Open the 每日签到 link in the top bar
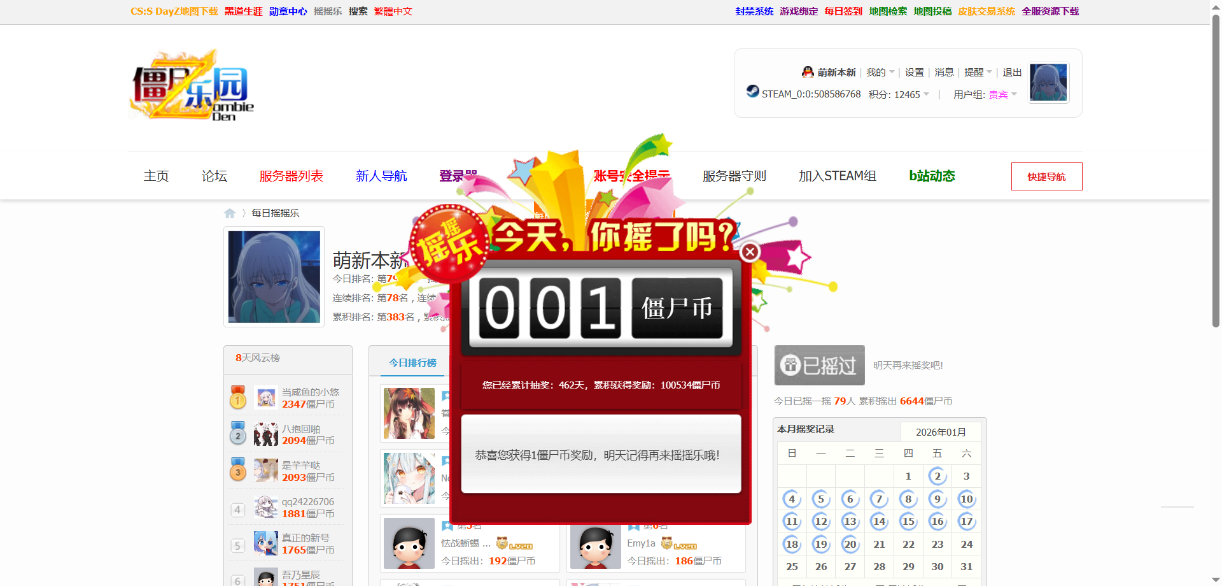Viewport: 1222px width, 586px height. pyautogui.click(x=843, y=11)
